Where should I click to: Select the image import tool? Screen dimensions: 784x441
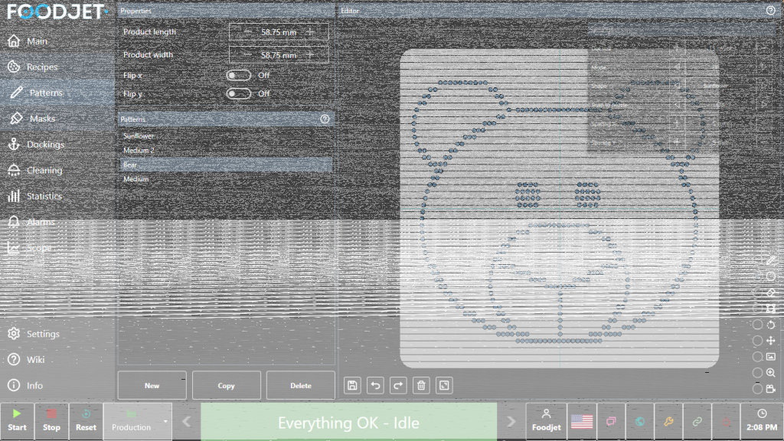pos(771,357)
